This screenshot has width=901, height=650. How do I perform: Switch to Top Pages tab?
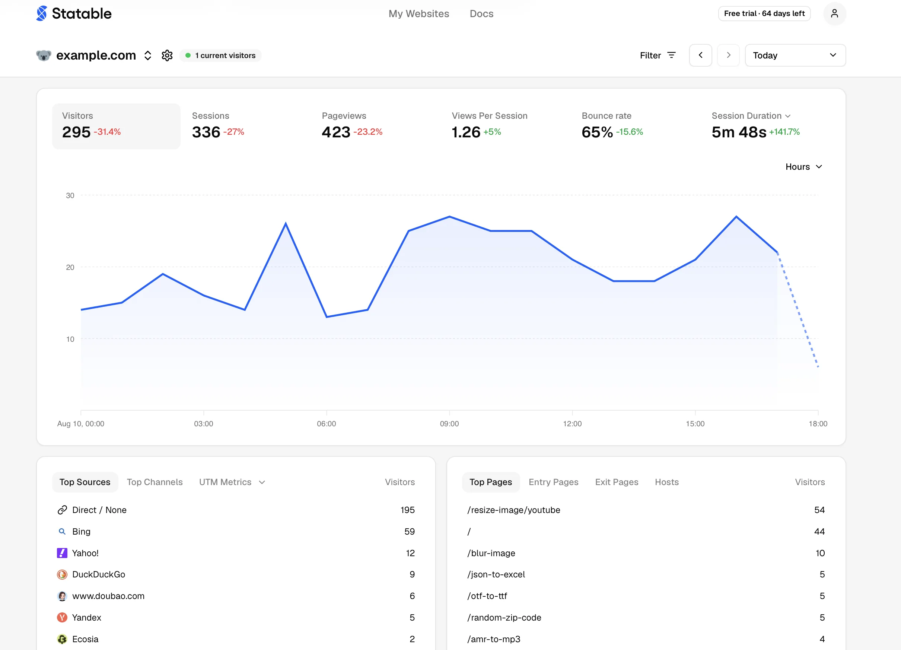tap(491, 482)
